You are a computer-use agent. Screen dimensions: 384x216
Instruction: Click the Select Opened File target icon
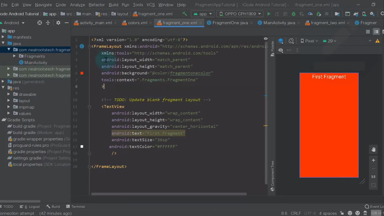pyautogui.click(x=40, y=23)
